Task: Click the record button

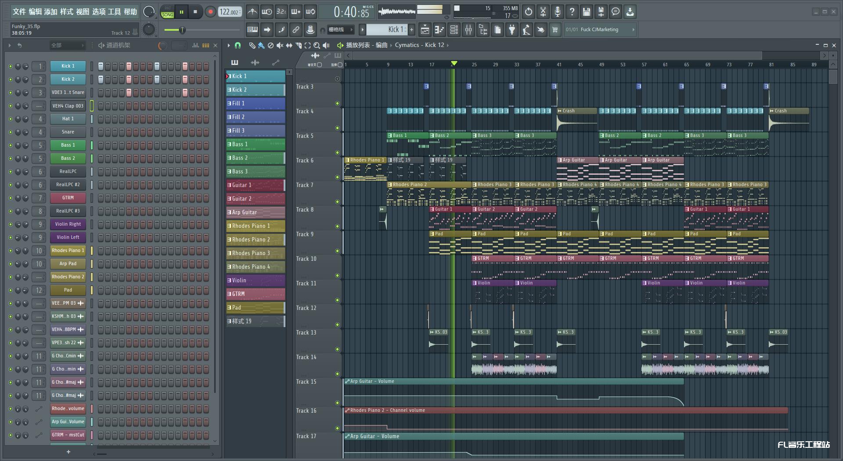Action: click(x=210, y=12)
